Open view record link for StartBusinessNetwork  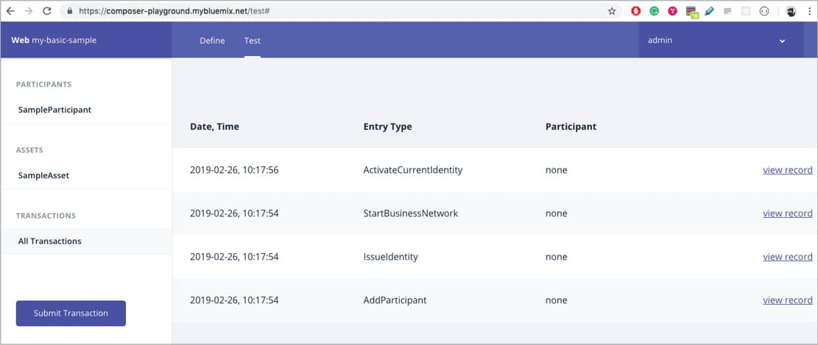[788, 213]
